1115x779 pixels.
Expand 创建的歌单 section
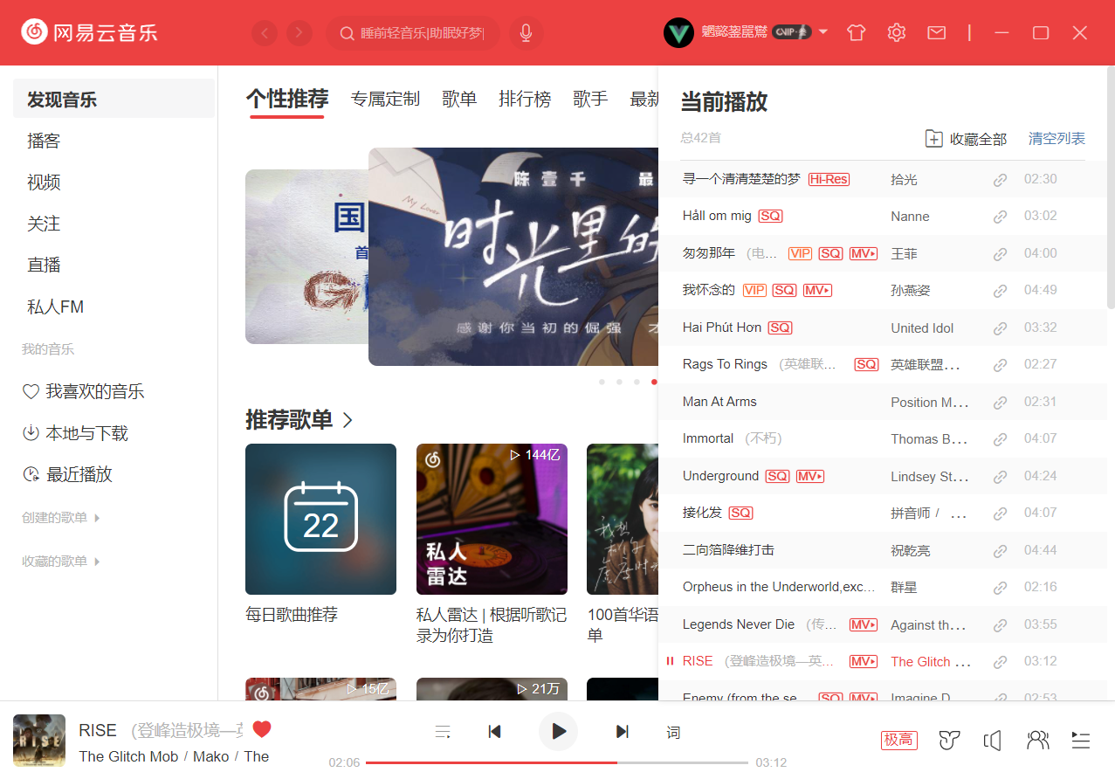[61, 518]
